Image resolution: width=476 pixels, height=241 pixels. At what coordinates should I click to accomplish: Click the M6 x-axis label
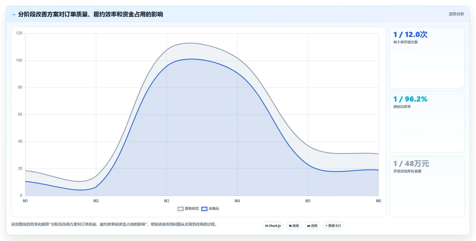pyautogui.click(x=379, y=201)
